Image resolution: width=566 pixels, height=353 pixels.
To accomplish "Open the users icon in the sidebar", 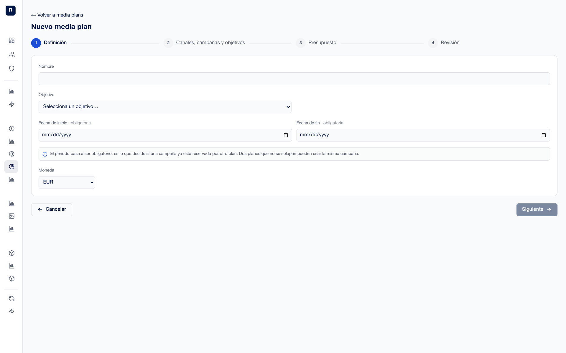I will pos(11,54).
